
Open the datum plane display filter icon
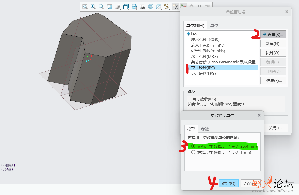pyautogui.click(x=159, y=7)
